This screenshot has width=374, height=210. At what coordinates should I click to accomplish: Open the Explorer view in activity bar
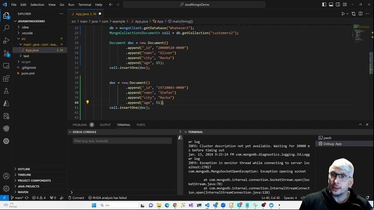click(6, 16)
